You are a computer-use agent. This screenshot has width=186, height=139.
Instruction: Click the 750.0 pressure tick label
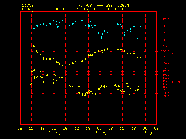165,52
